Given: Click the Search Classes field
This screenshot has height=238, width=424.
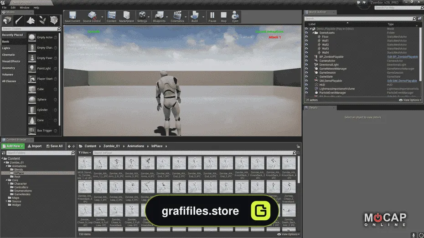Looking at the screenshot, I should (31, 29).
